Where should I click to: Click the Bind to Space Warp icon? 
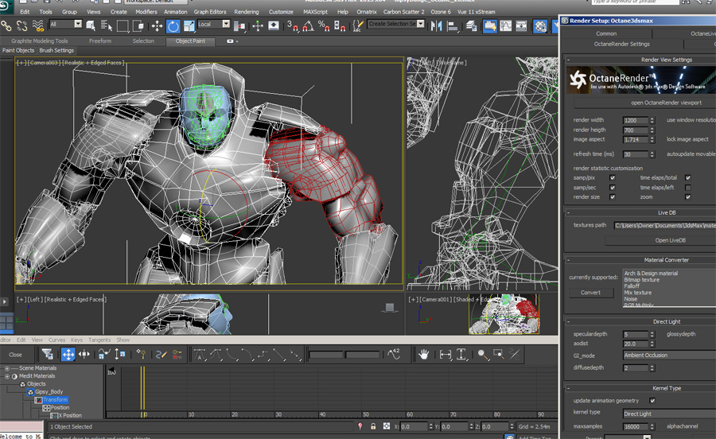pyautogui.click(x=38, y=26)
